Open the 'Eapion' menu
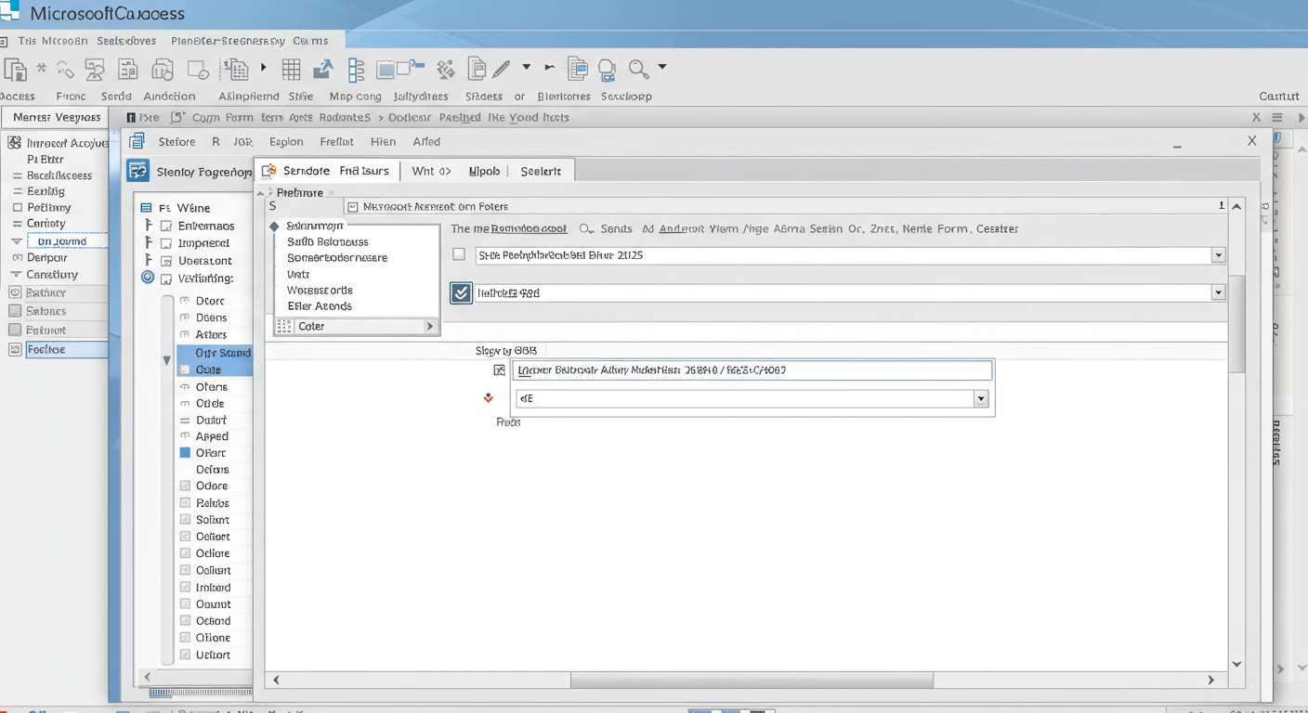Image resolution: width=1308 pixels, height=713 pixels. [x=286, y=142]
